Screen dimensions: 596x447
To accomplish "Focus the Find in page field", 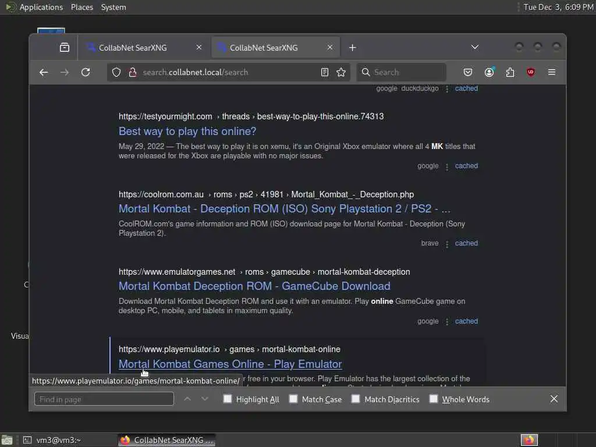I will pos(104,399).
